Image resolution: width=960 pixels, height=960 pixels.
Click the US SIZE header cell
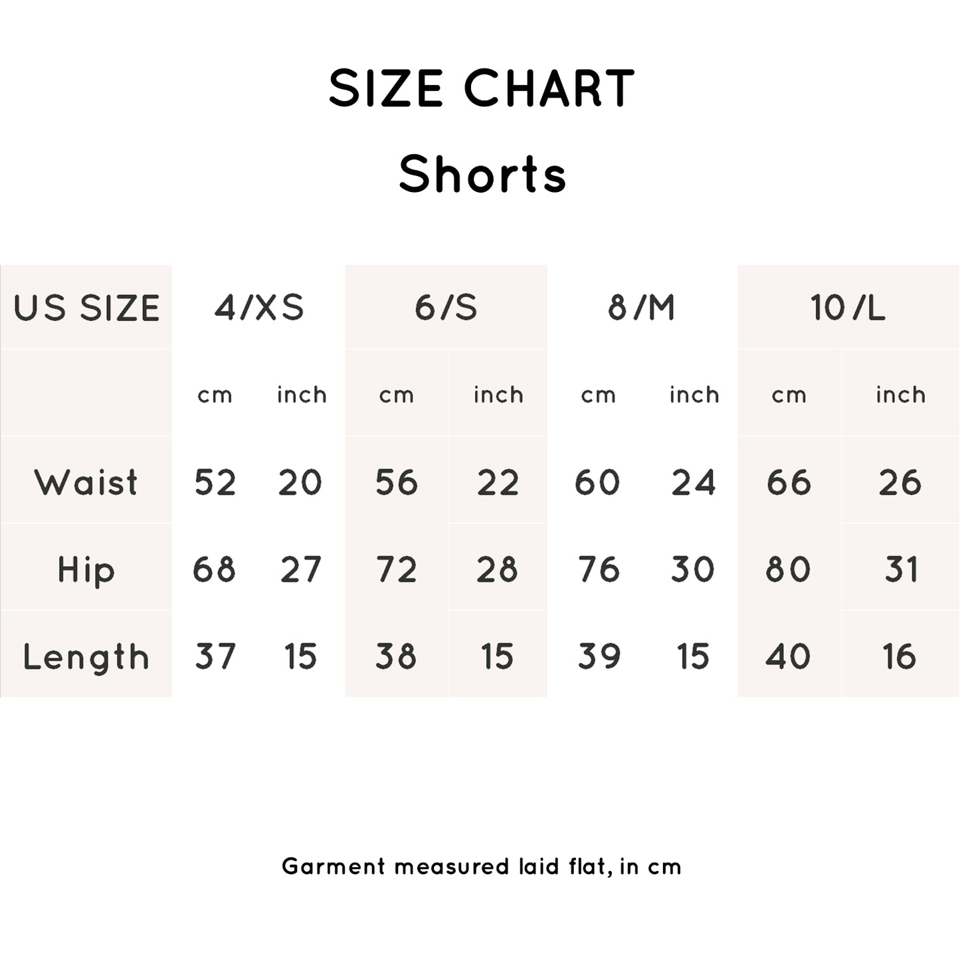coord(86,308)
